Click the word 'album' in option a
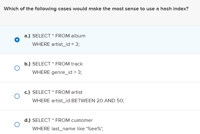 [78, 36]
